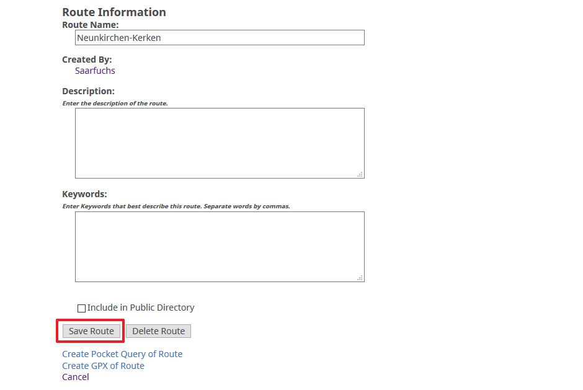Click the Include in Public Directory label text

(141, 308)
